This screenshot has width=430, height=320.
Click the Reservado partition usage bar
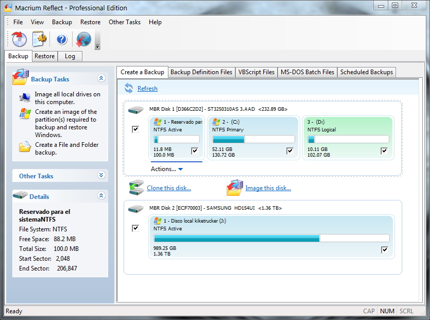[x=177, y=139]
